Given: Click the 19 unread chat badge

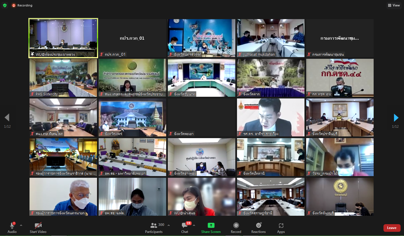Looking at the screenshot, I should pos(188,223).
